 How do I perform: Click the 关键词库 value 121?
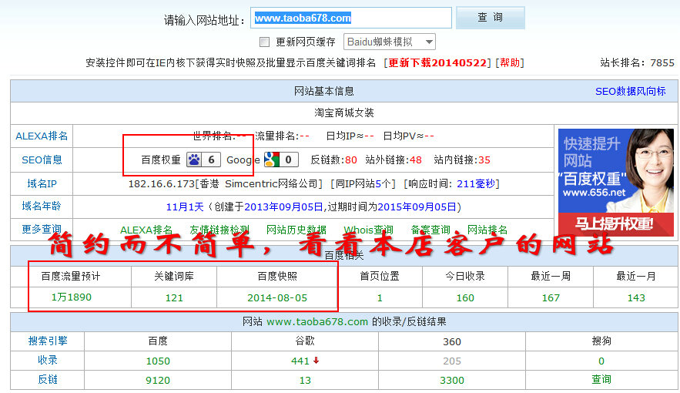point(174,298)
